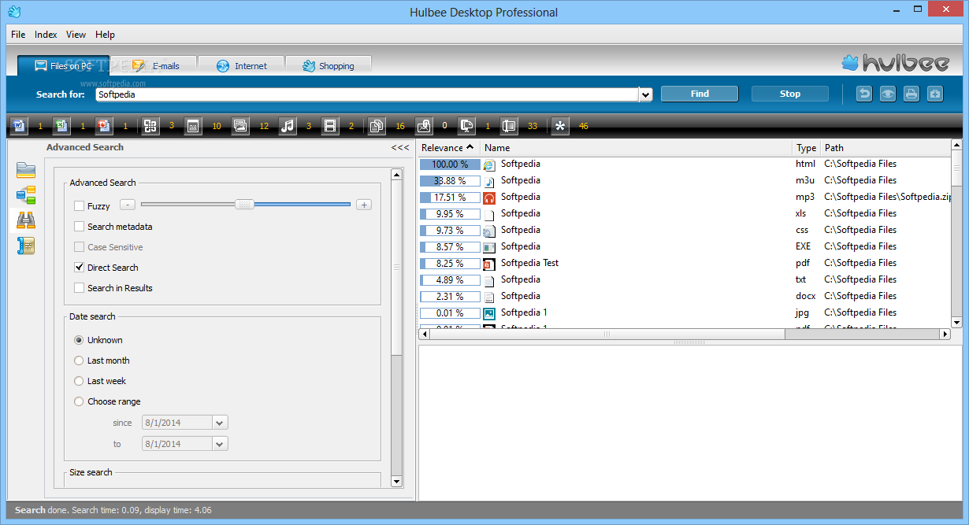969x525 pixels.
Task: Select the Unknown date option
Action: pyautogui.click(x=79, y=340)
